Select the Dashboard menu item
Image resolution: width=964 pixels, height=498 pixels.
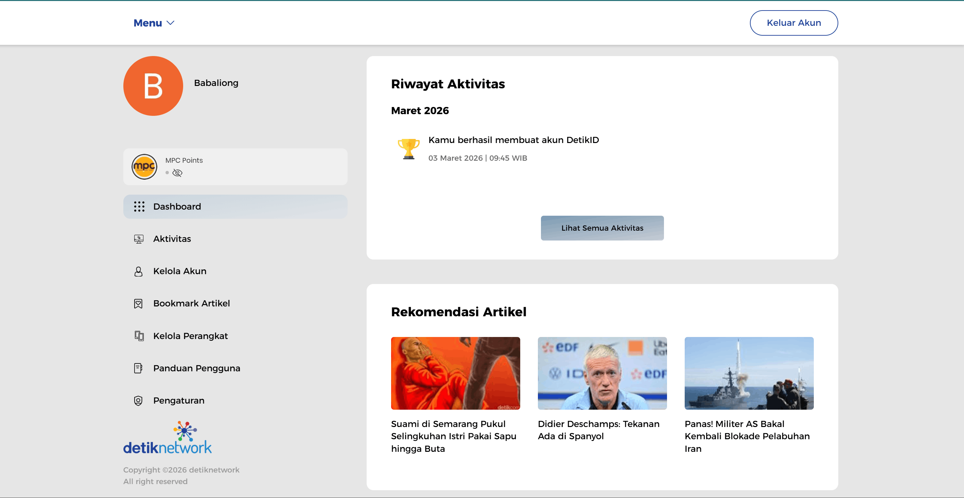(x=235, y=207)
